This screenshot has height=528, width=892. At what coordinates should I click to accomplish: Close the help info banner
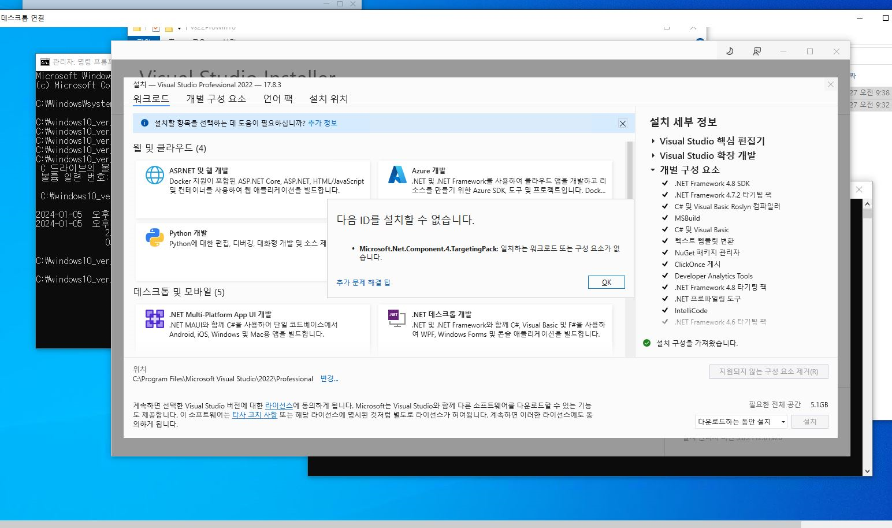623,124
